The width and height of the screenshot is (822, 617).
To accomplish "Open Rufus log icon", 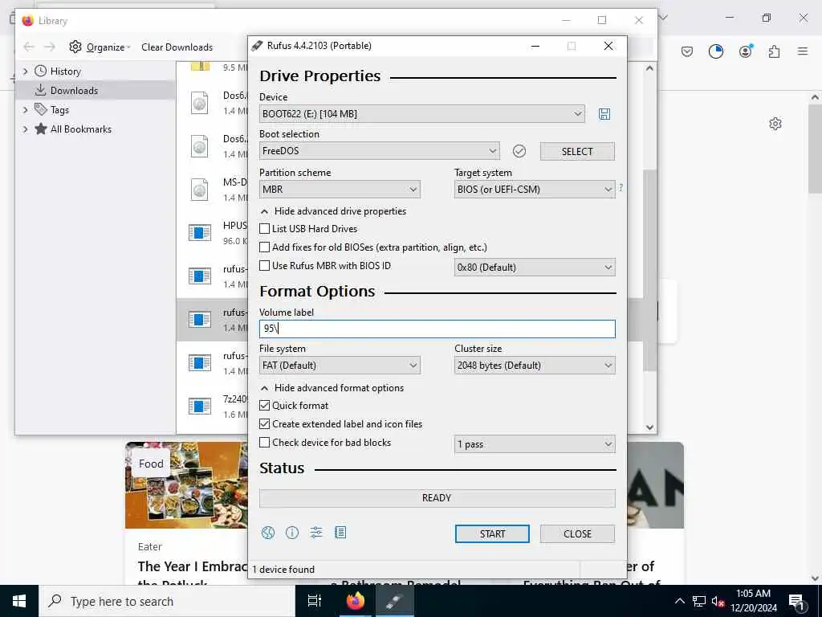I will [x=340, y=533].
